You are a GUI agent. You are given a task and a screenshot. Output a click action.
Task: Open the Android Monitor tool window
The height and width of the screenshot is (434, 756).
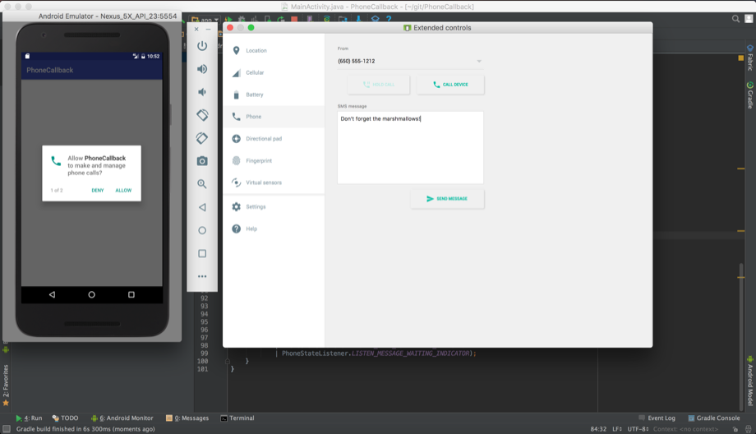click(x=122, y=418)
